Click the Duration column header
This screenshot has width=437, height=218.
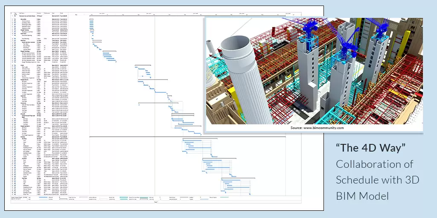pyautogui.click(x=39, y=14)
